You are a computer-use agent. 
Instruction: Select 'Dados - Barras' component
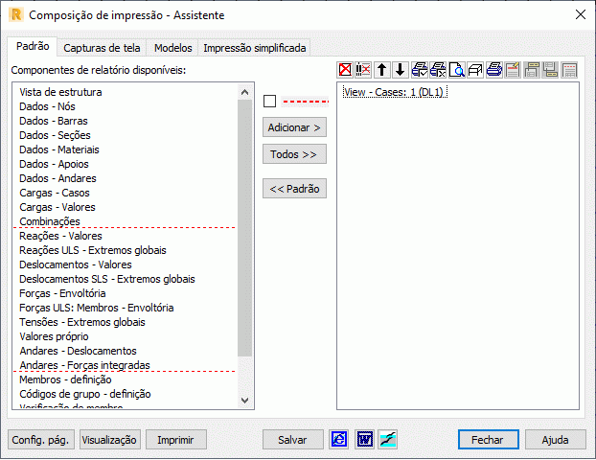54,121
